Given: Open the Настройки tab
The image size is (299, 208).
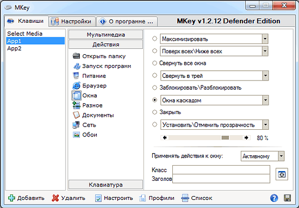Looking at the screenshot, I should click(72, 21).
